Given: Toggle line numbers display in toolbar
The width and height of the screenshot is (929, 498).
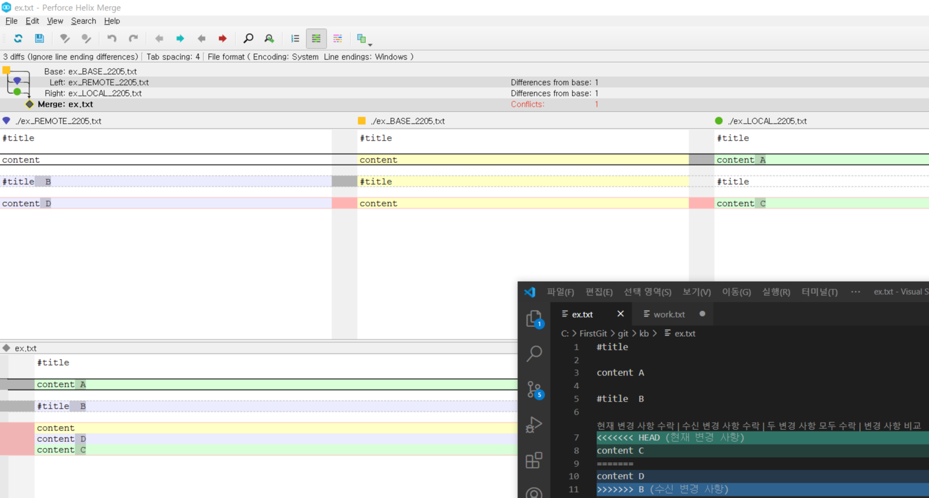Looking at the screenshot, I should coord(295,39).
